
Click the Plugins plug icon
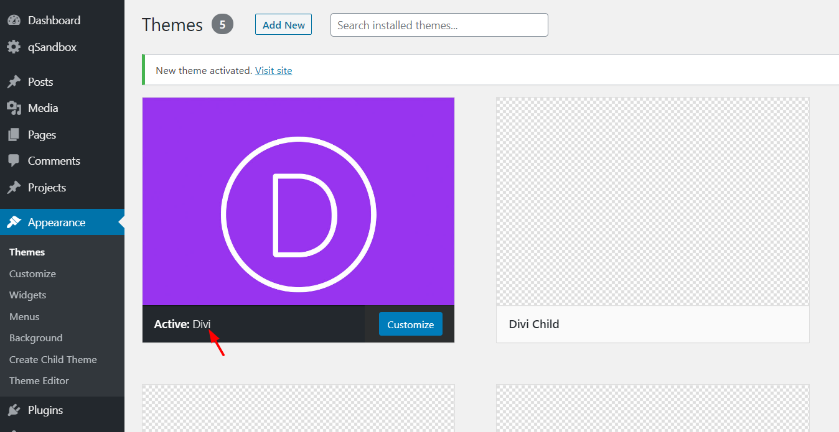(14, 410)
